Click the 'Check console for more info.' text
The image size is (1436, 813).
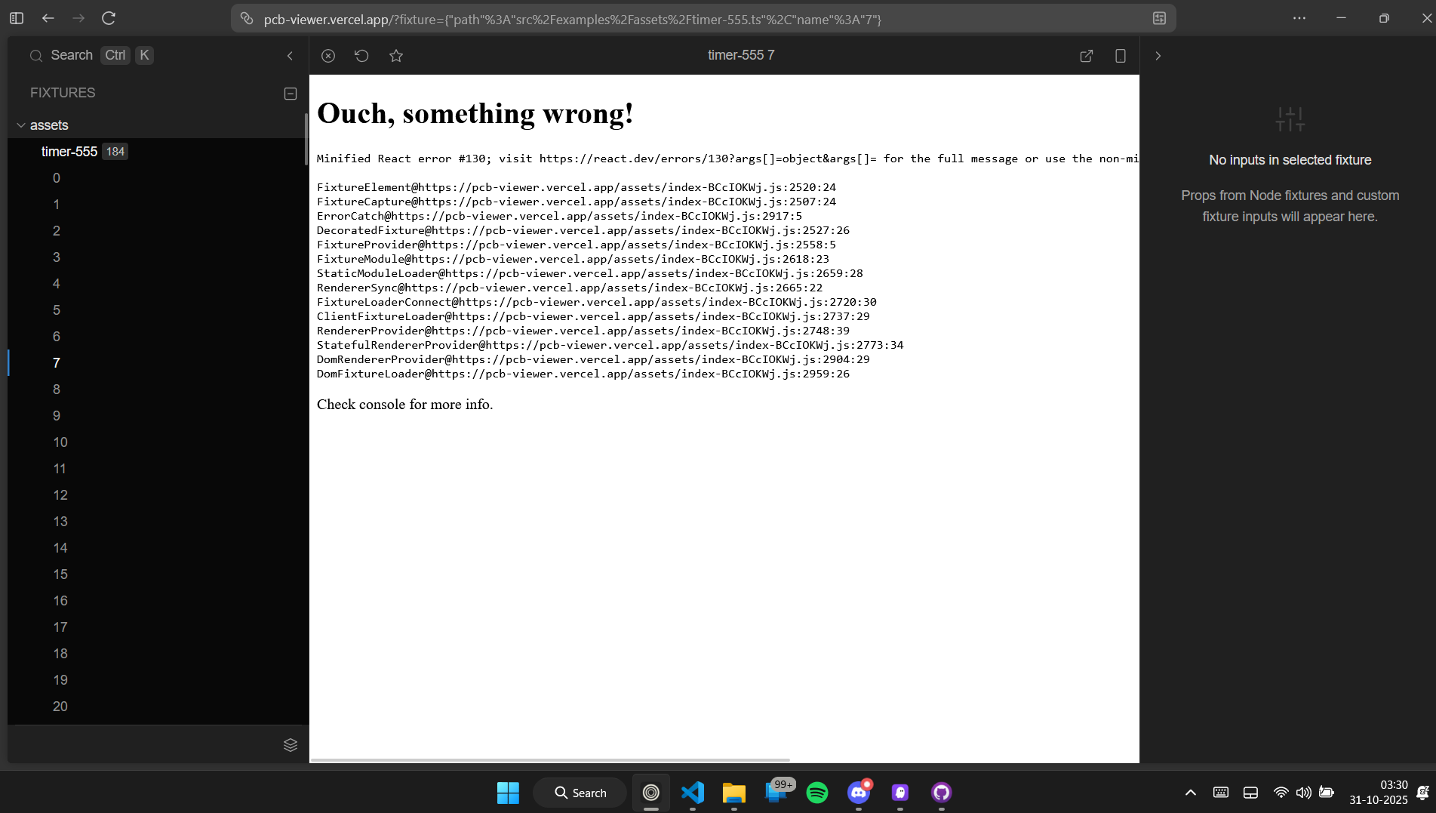[404, 405]
